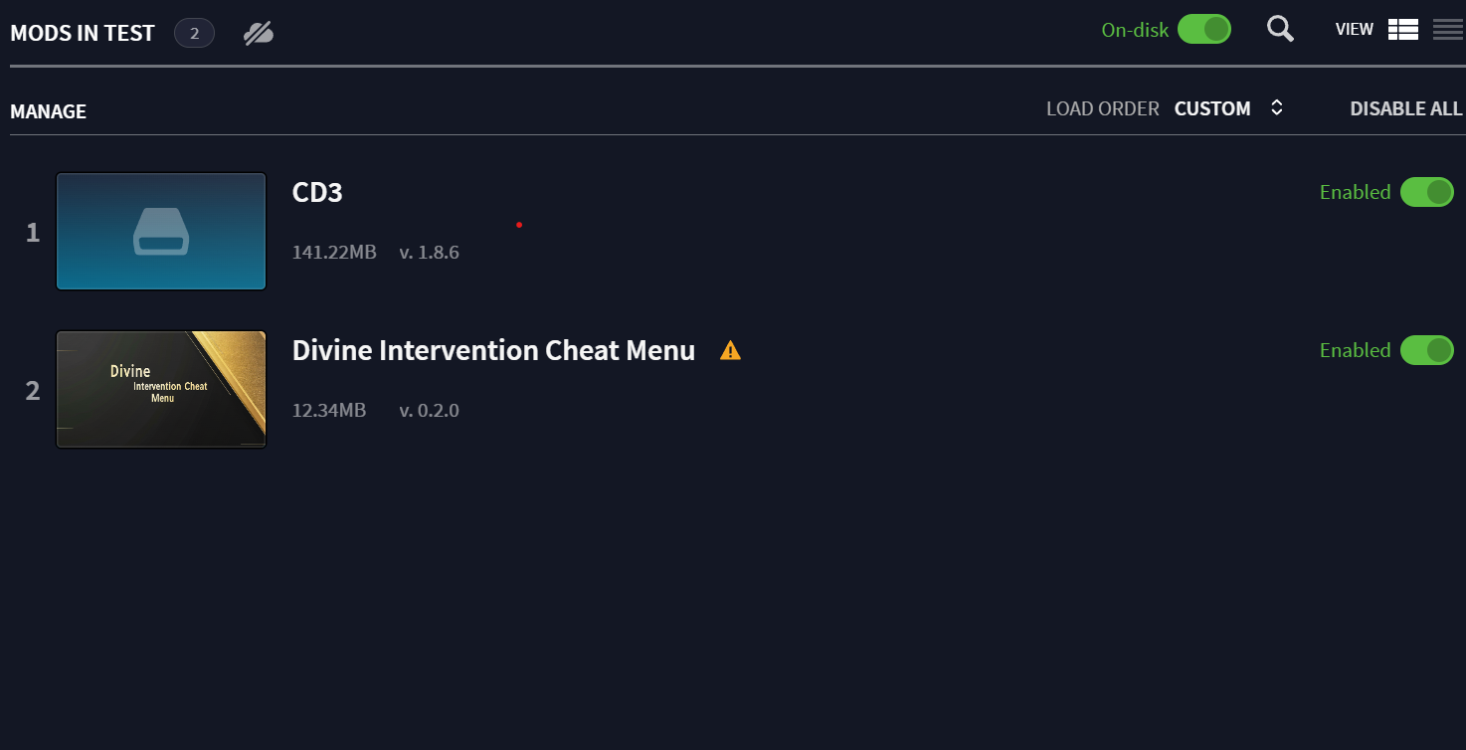
Task: Toggle the On-disk switch
Action: pos(1204,29)
